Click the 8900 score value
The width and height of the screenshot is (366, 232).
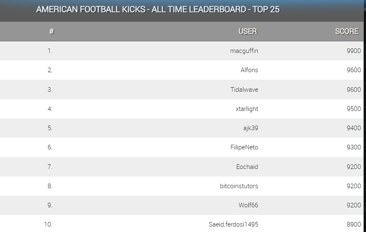click(x=353, y=224)
